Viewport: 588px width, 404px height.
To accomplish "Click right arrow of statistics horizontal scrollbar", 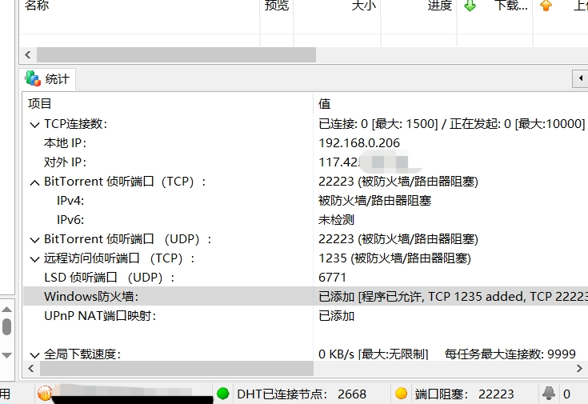I will pyautogui.click(x=579, y=368).
